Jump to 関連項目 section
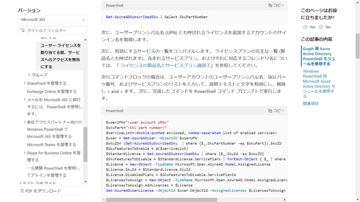The height and width of the screenshot is (202, 360). pos(311,104)
